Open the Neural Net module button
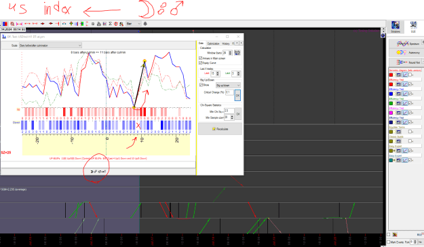 point(406,62)
